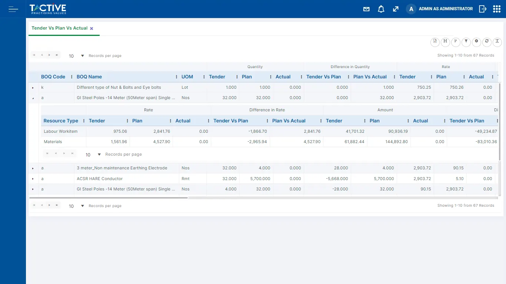
Task: Open top records per page dropdown
Action: [x=83, y=56]
